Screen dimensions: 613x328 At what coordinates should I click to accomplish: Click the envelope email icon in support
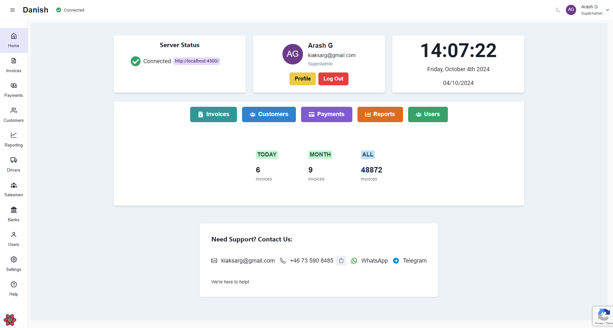[x=214, y=261]
